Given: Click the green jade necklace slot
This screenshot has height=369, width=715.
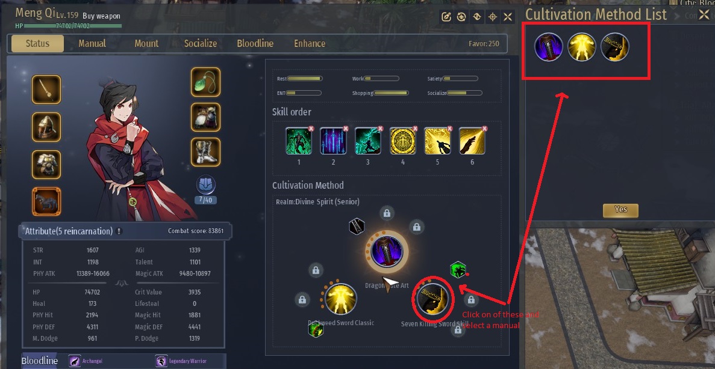Looking at the screenshot, I should tap(205, 82).
